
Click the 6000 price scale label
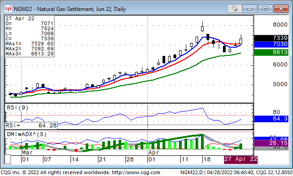[280, 65]
